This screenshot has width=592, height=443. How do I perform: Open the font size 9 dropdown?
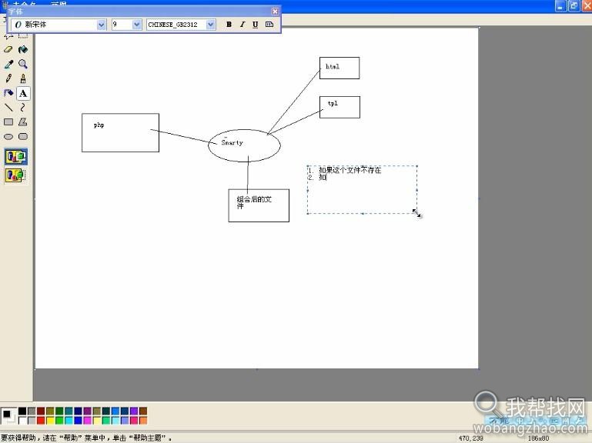[137, 25]
